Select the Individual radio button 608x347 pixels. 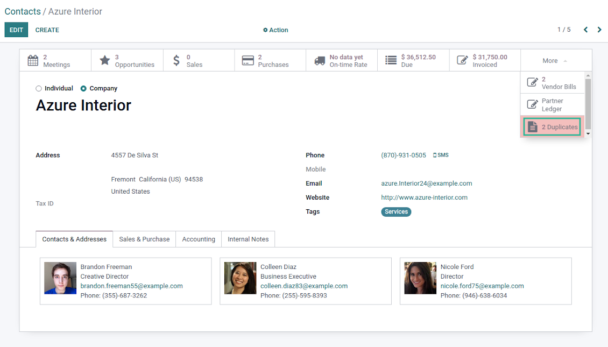coord(38,89)
